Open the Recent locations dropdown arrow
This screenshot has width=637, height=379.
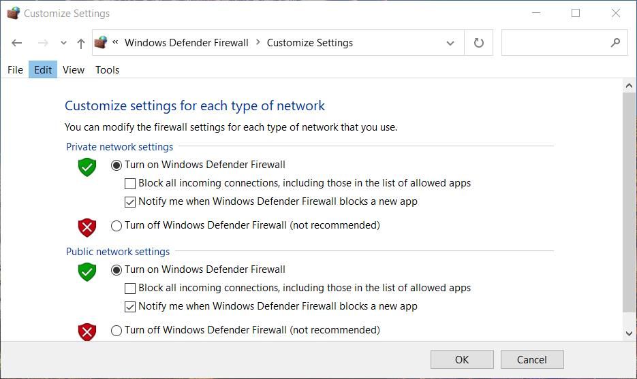(x=63, y=43)
